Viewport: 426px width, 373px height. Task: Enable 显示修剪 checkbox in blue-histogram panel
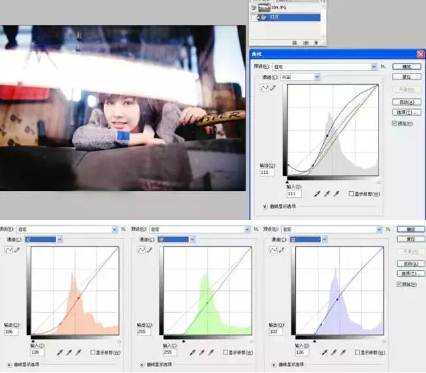click(357, 352)
